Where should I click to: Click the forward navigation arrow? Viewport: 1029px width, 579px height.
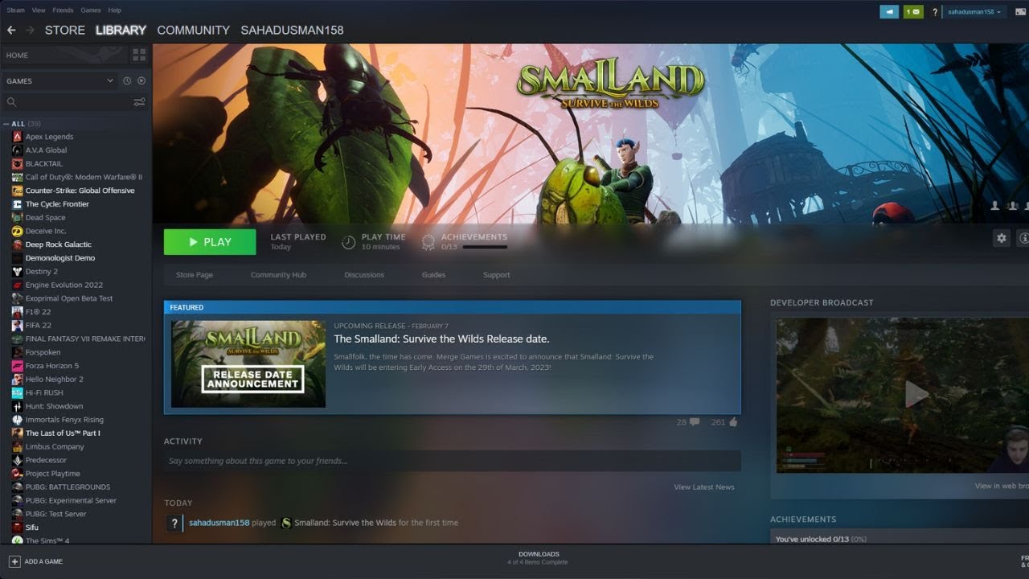[x=30, y=30]
